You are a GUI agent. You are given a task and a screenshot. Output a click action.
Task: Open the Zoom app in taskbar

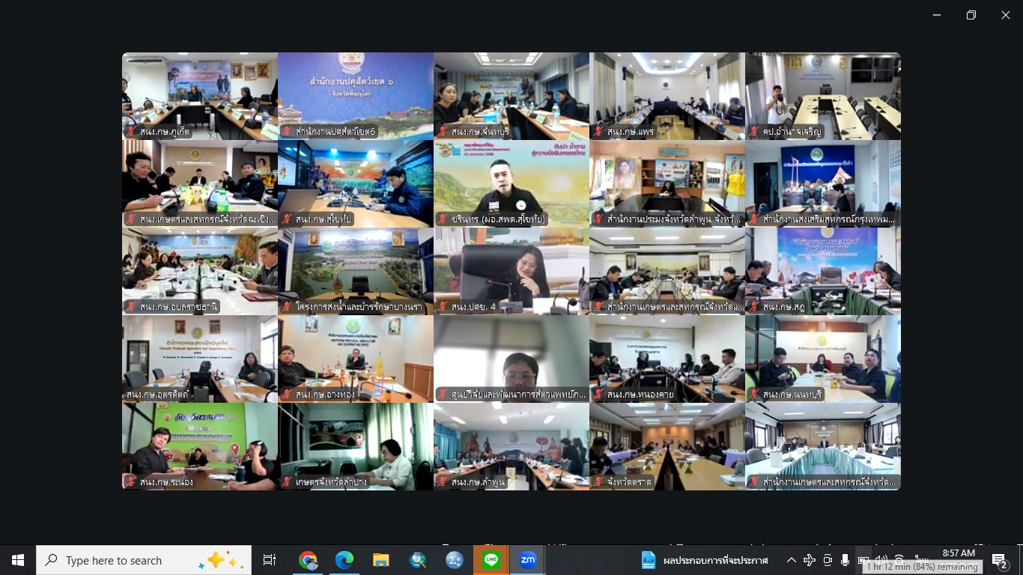[x=527, y=560]
